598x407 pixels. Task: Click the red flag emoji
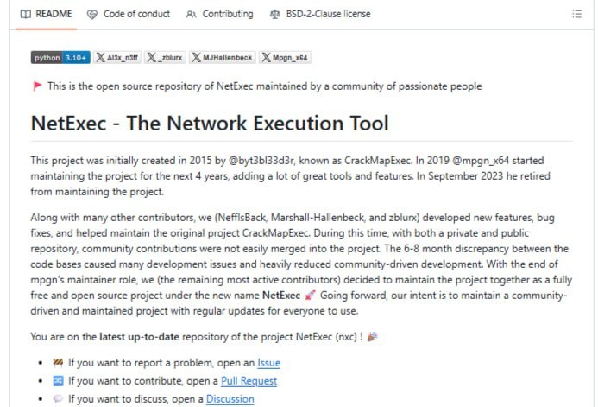click(37, 86)
